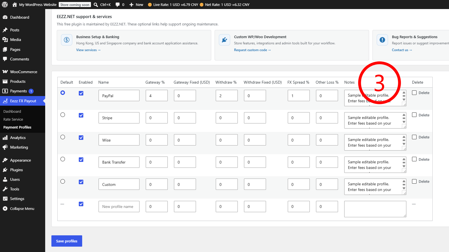Click the Bug Reports exclamation icon
Image resolution: width=449 pixels, height=252 pixels.
(382, 40)
